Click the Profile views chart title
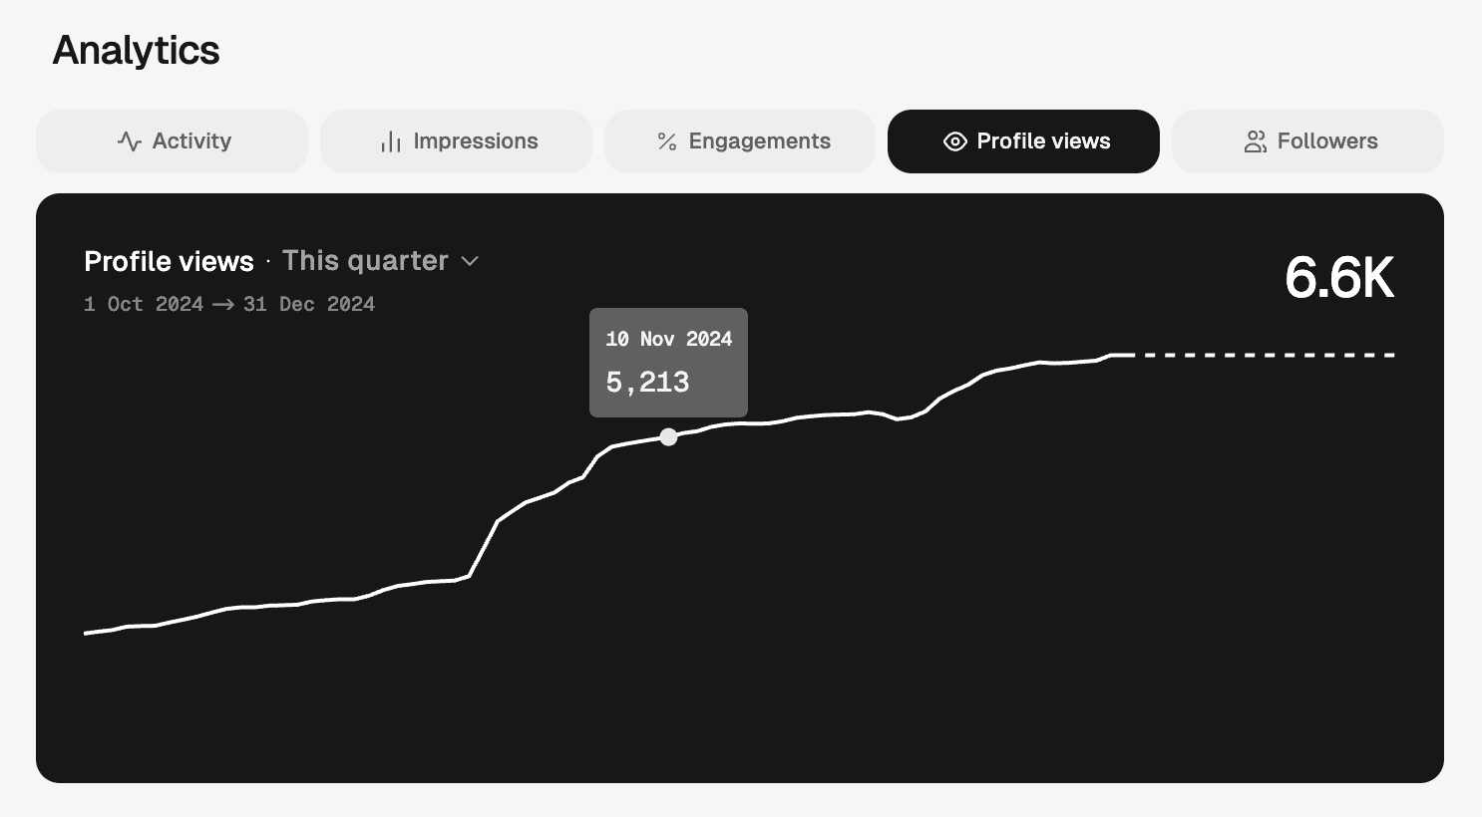This screenshot has width=1482, height=817. click(x=169, y=261)
